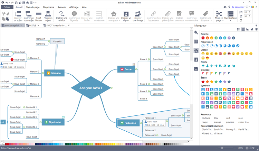This screenshot has height=151, width=259.
Task: Click Insérer un sous-sujet icon
Action: pyautogui.click(x=28, y=14)
